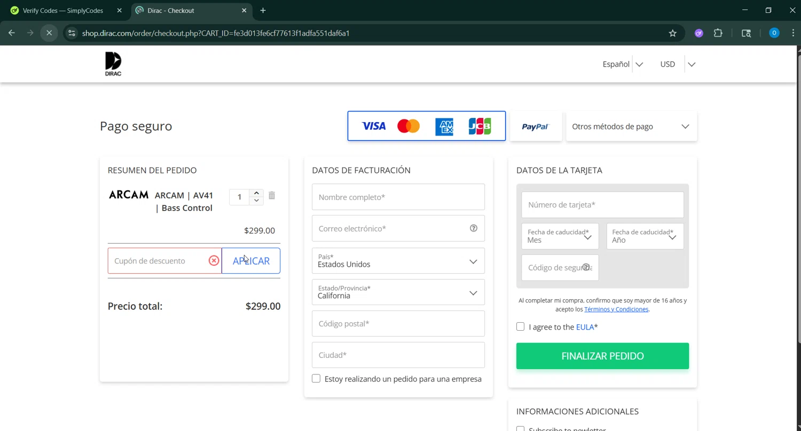Click purple extension icon in toolbar

click(699, 33)
